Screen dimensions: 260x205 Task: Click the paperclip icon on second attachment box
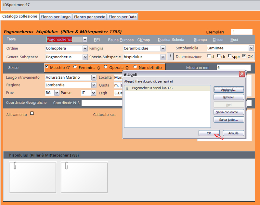(x=66, y=166)
